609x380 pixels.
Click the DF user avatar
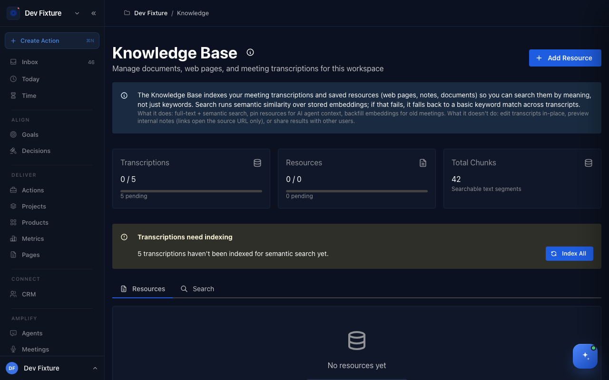point(12,368)
